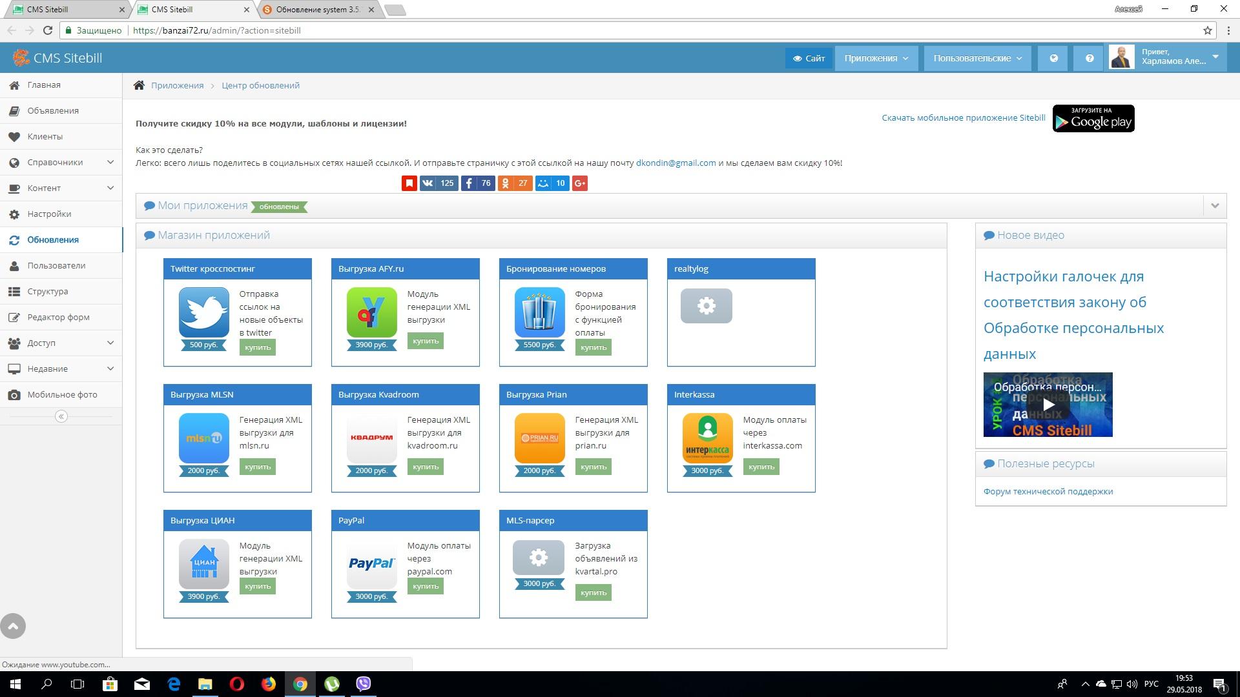Buy the Выгрузка ЦИАН module

tap(258, 586)
